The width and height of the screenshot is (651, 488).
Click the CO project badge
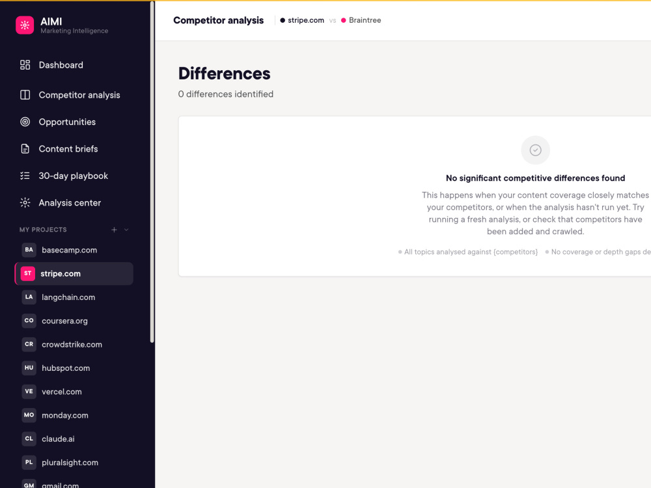(29, 321)
